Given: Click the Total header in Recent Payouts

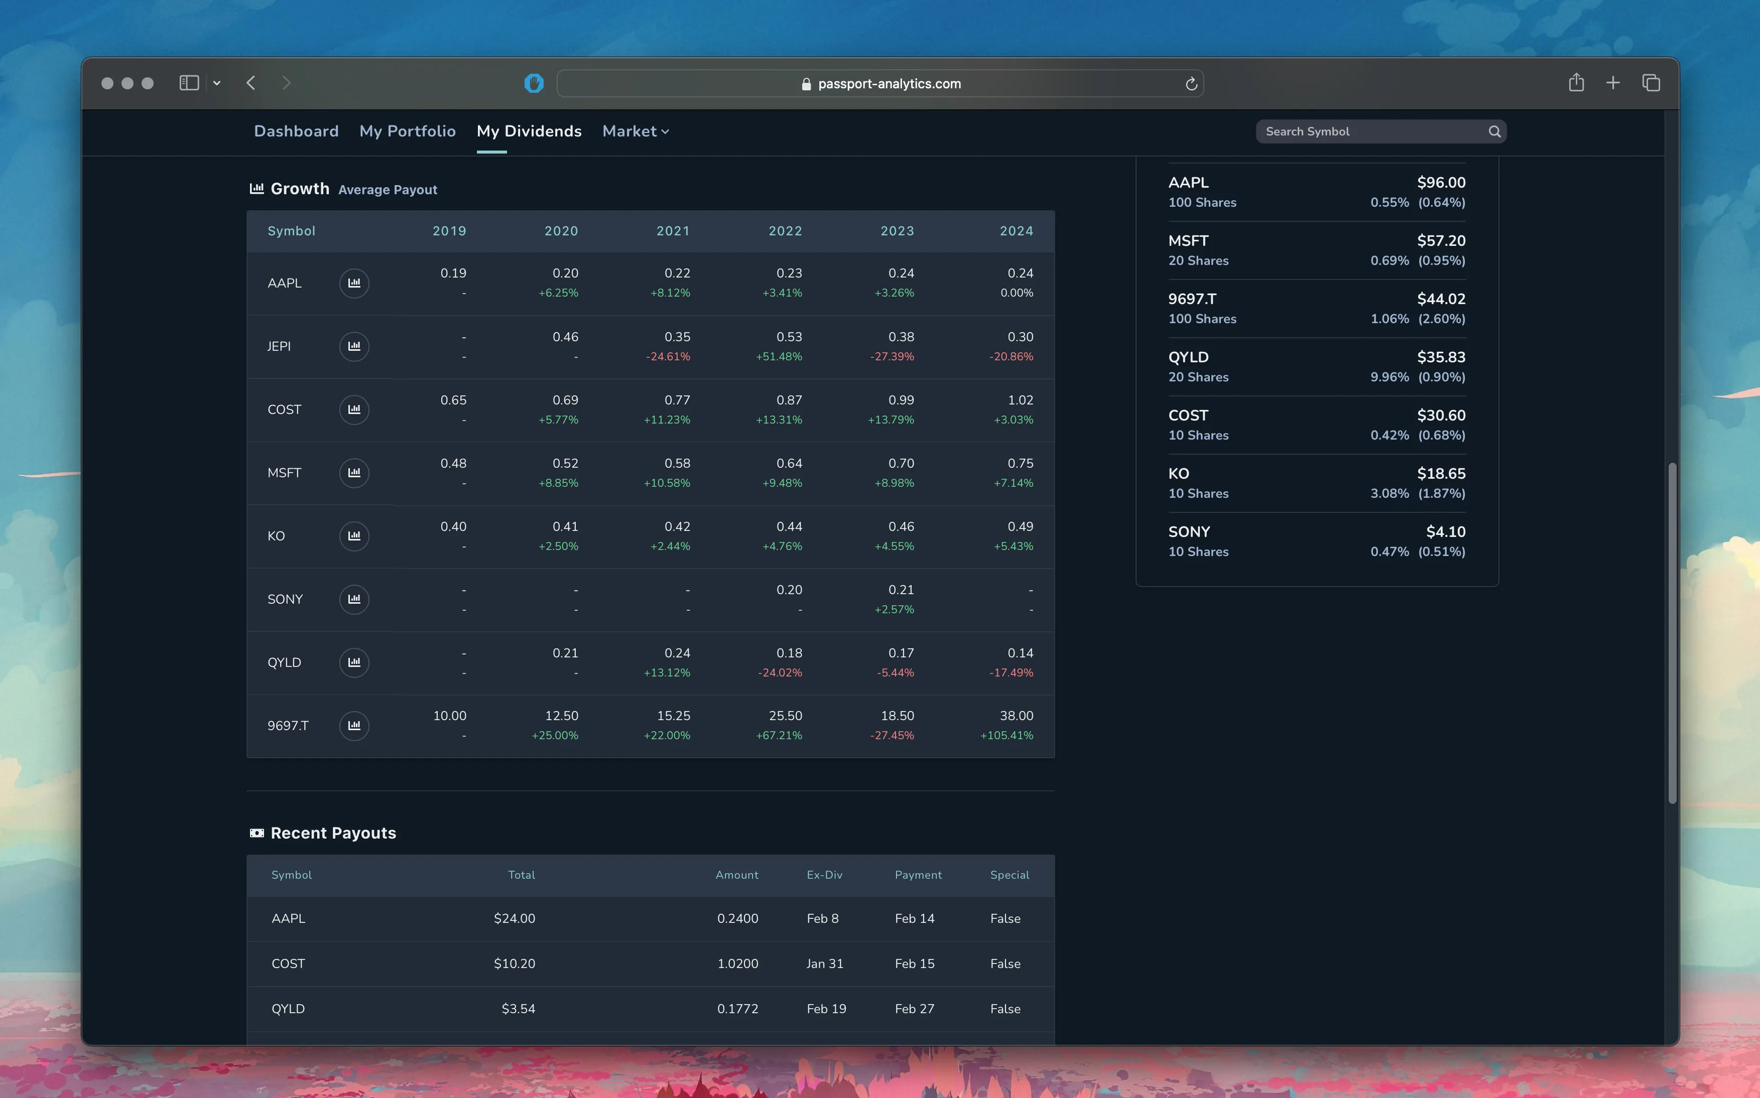Looking at the screenshot, I should coord(522,875).
